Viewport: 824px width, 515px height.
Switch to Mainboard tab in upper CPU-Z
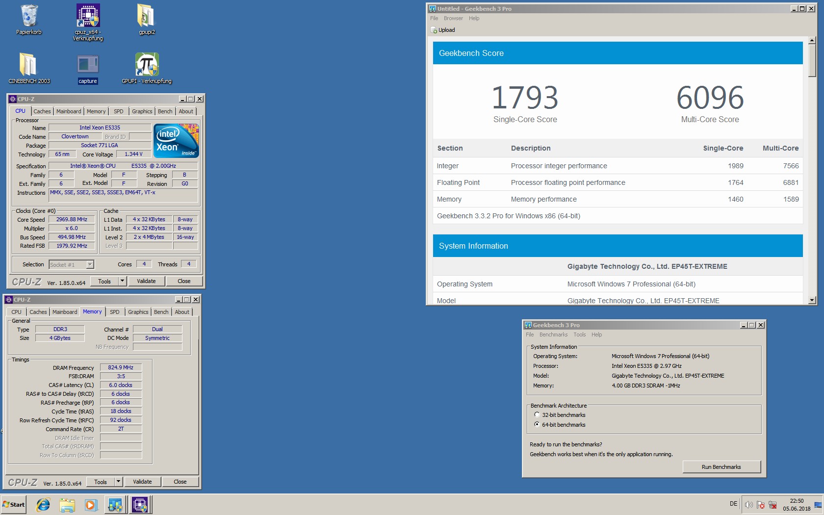point(69,111)
